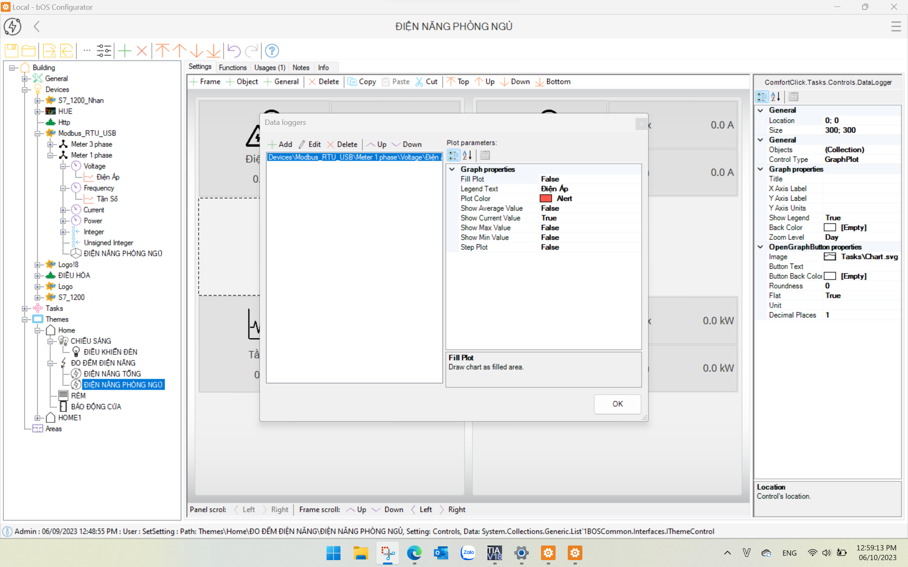Screen dimensions: 908x567
Task: Switch to the Functions tab
Action: 232,68
